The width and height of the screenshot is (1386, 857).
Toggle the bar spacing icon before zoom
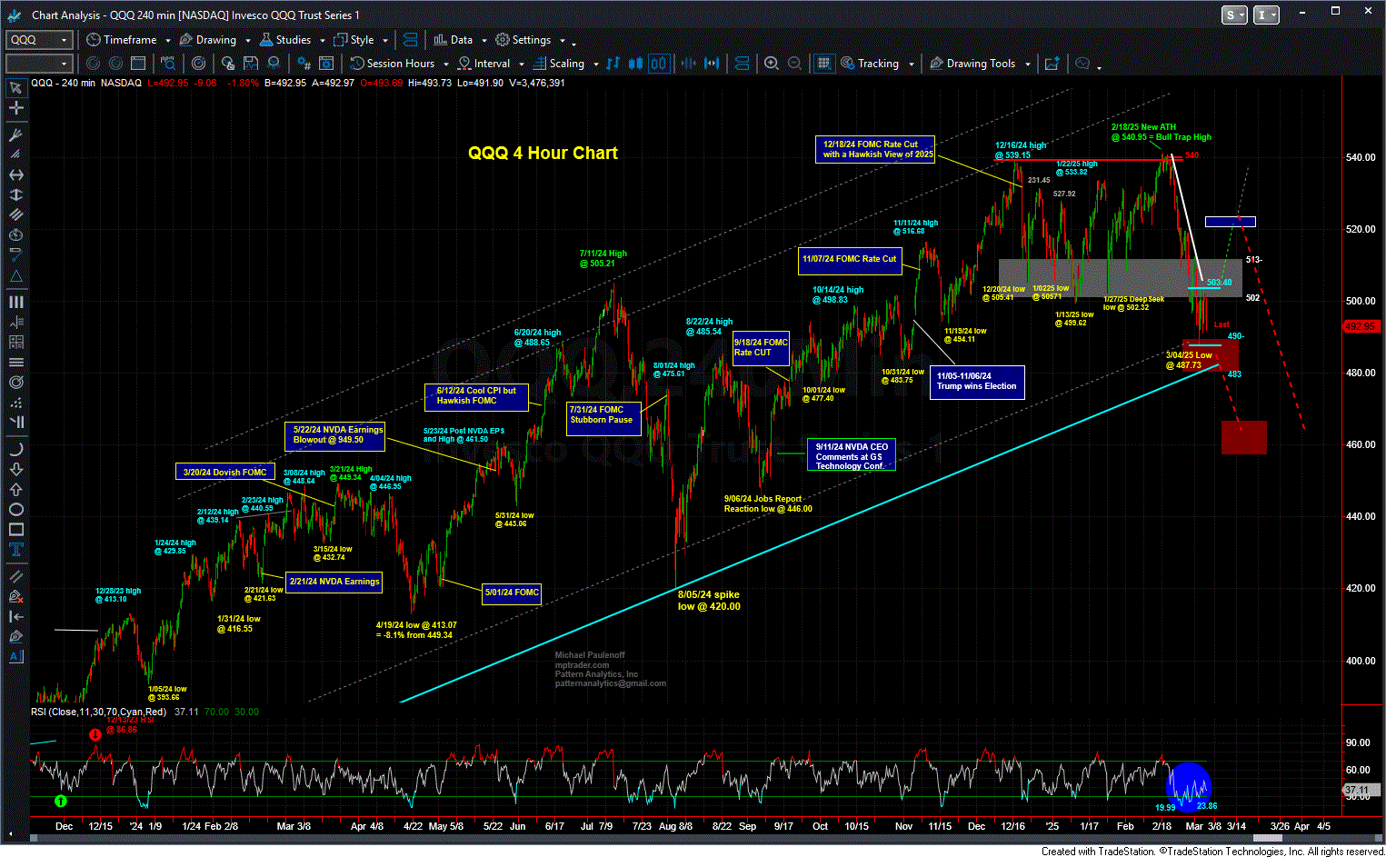tap(712, 64)
